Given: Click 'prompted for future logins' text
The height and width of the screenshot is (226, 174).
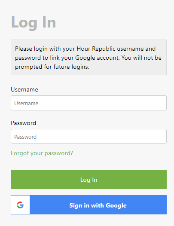Looking at the screenshot, I should [52, 67].
